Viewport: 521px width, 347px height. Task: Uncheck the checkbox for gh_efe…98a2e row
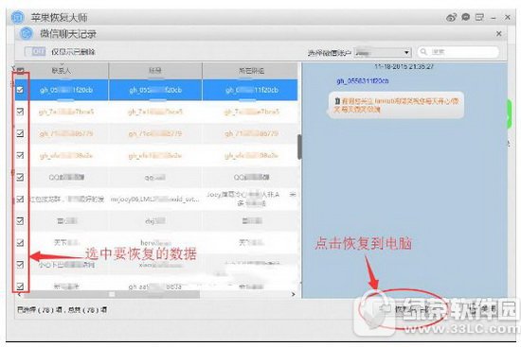(20, 155)
